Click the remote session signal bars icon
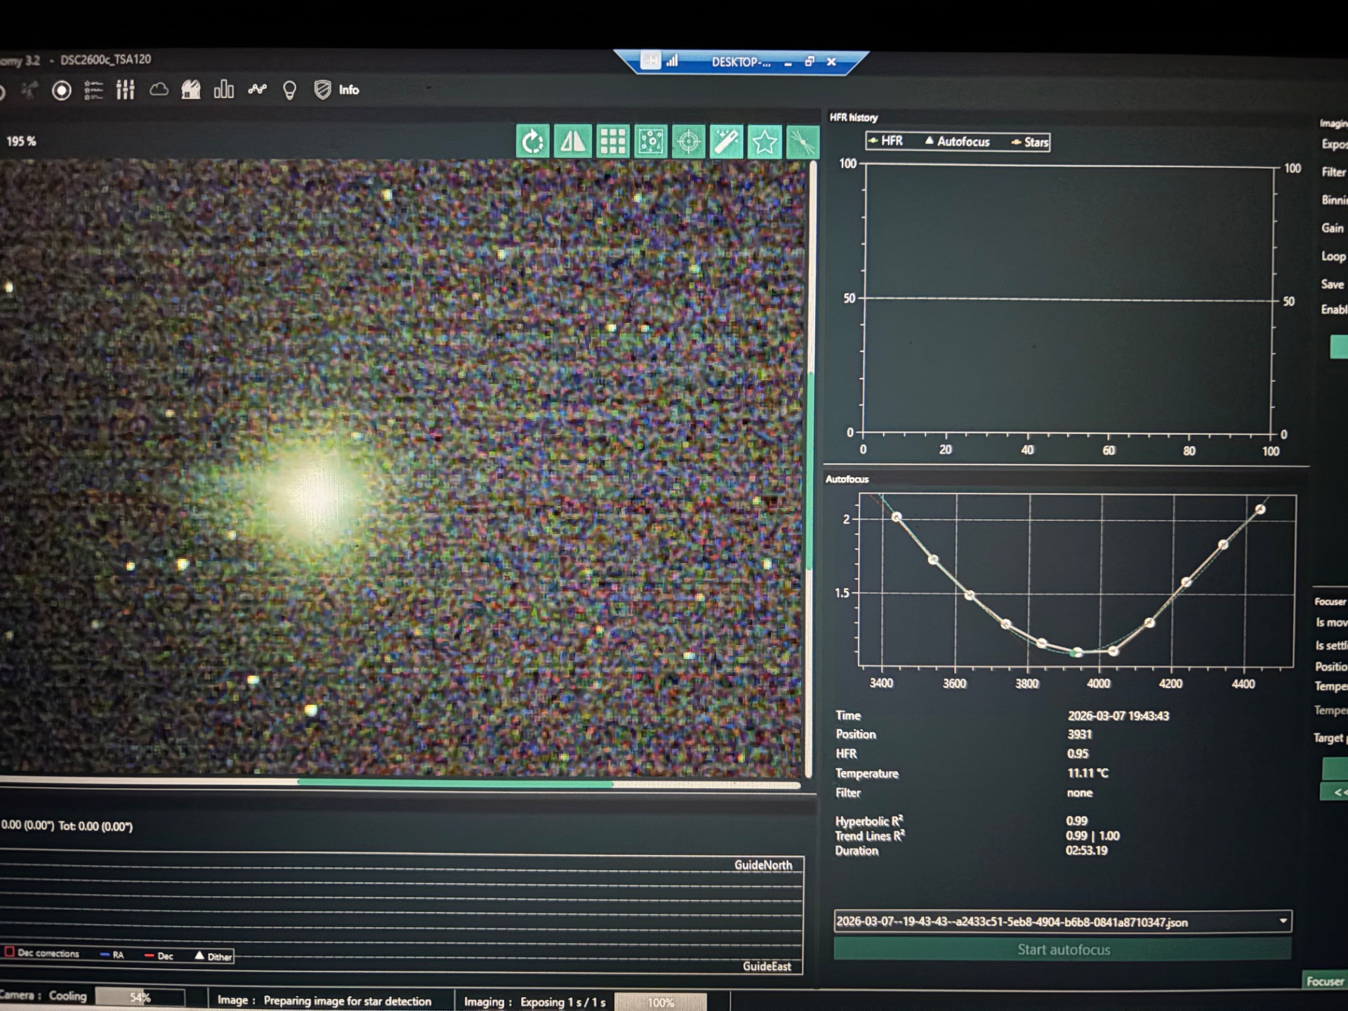This screenshot has width=1348, height=1011. [x=672, y=61]
